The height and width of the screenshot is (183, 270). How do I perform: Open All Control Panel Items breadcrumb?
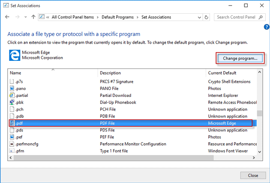73,17
